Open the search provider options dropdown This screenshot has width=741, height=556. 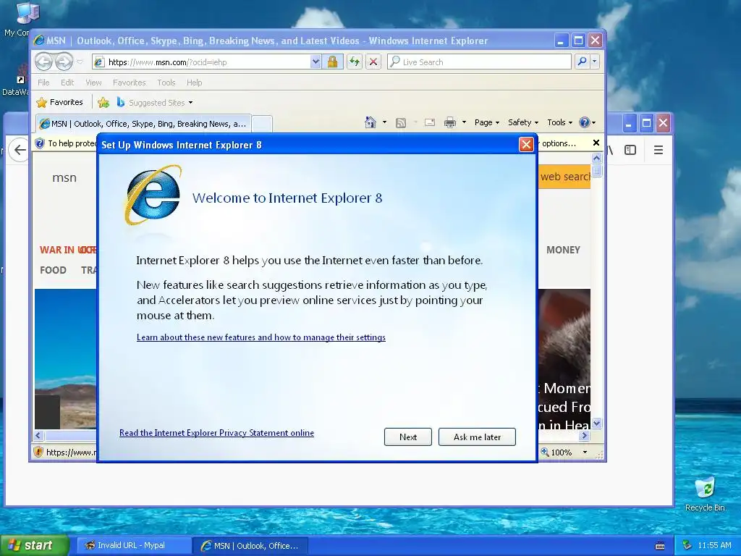pos(595,62)
